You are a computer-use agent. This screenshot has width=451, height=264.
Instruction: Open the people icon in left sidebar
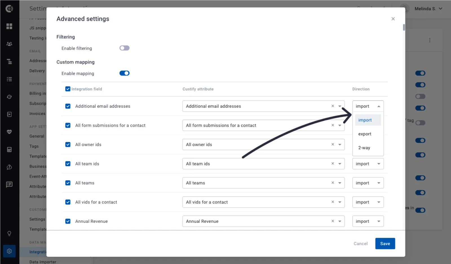9,44
